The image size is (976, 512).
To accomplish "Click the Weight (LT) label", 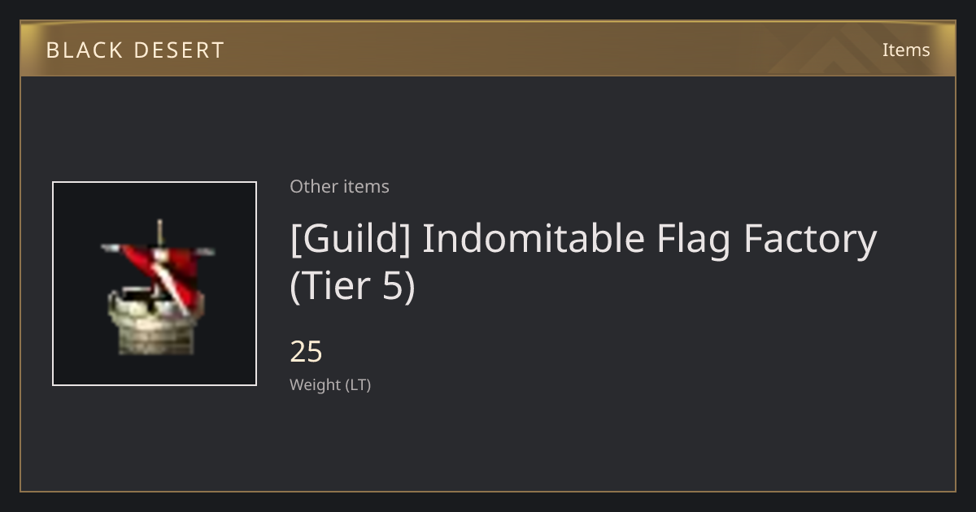I will (x=330, y=385).
